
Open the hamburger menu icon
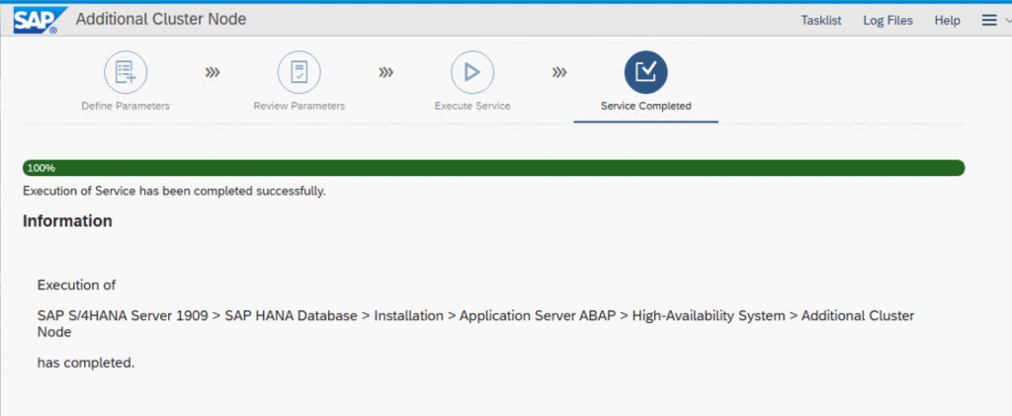click(x=988, y=21)
